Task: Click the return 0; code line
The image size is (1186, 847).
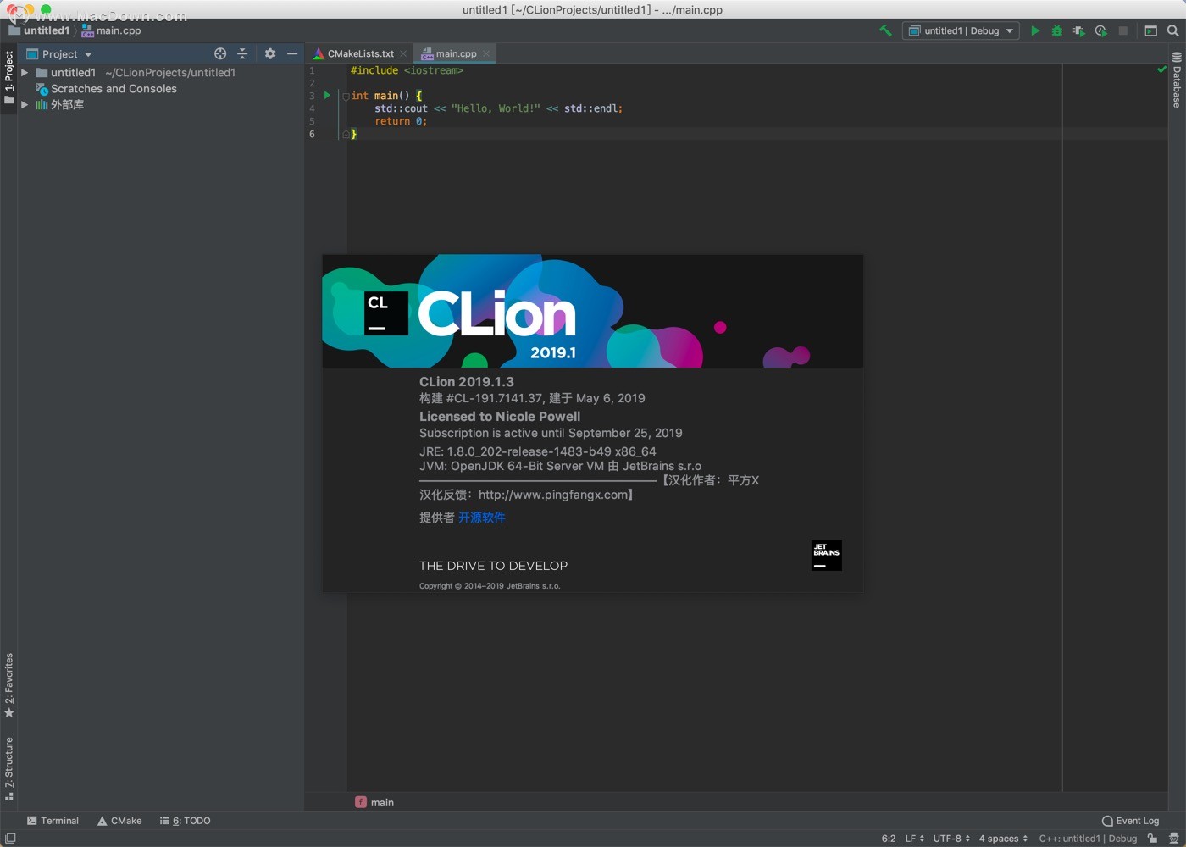Action: (x=401, y=121)
